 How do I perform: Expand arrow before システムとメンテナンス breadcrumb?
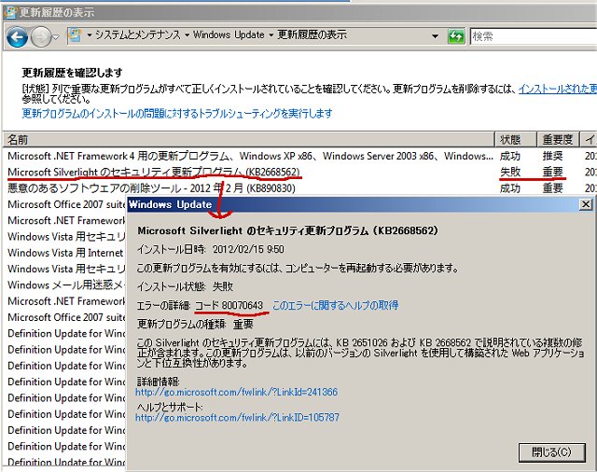tap(90, 35)
